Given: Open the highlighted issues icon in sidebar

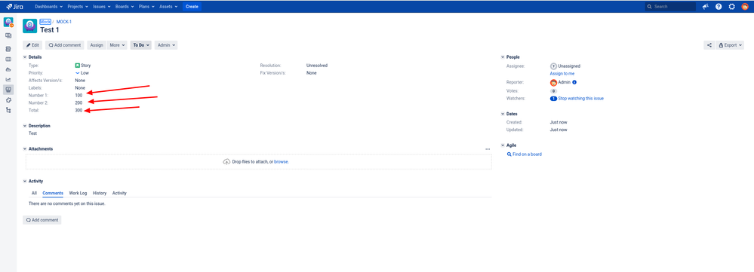Looking at the screenshot, I should 8,90.
